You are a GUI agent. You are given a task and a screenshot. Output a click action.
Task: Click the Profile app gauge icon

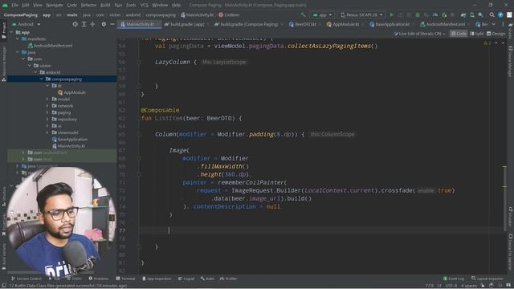(435, 14)
